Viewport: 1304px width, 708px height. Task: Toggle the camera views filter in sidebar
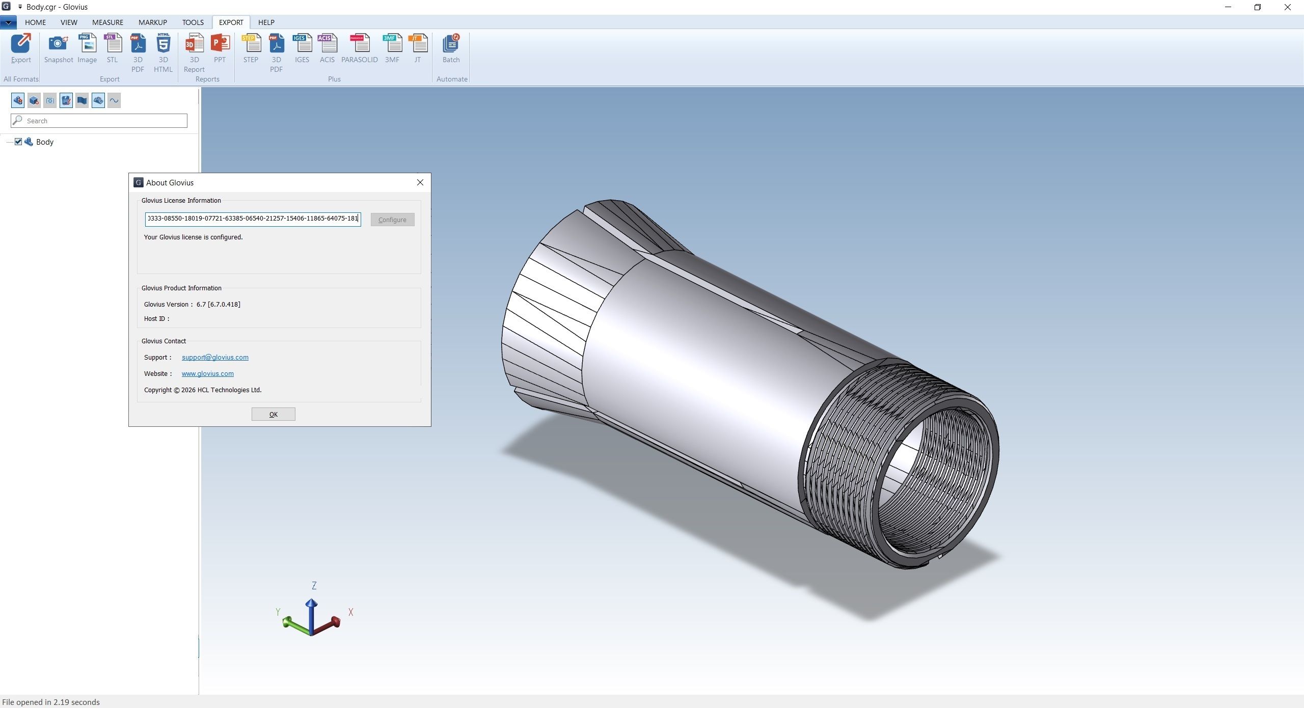coord(50,100)
